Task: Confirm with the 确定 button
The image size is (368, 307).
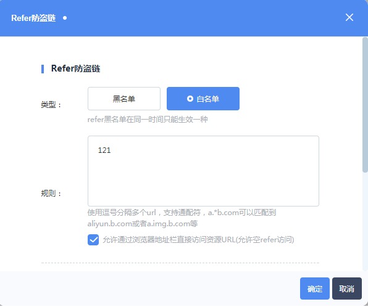Action: 315,289
